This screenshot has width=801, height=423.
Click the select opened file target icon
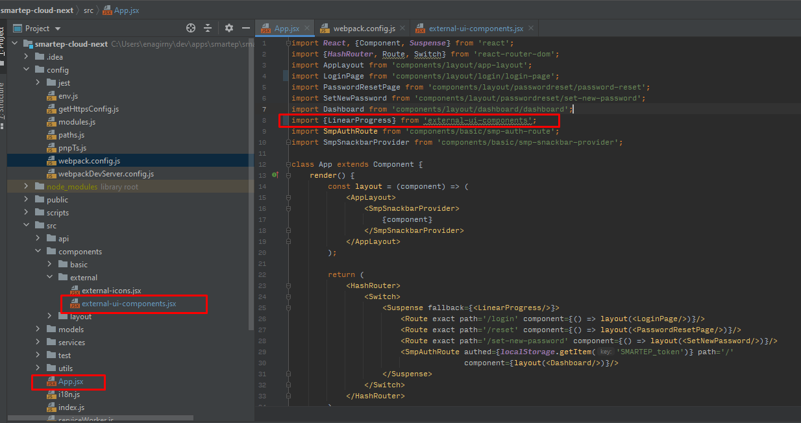[x=191, y=28]
